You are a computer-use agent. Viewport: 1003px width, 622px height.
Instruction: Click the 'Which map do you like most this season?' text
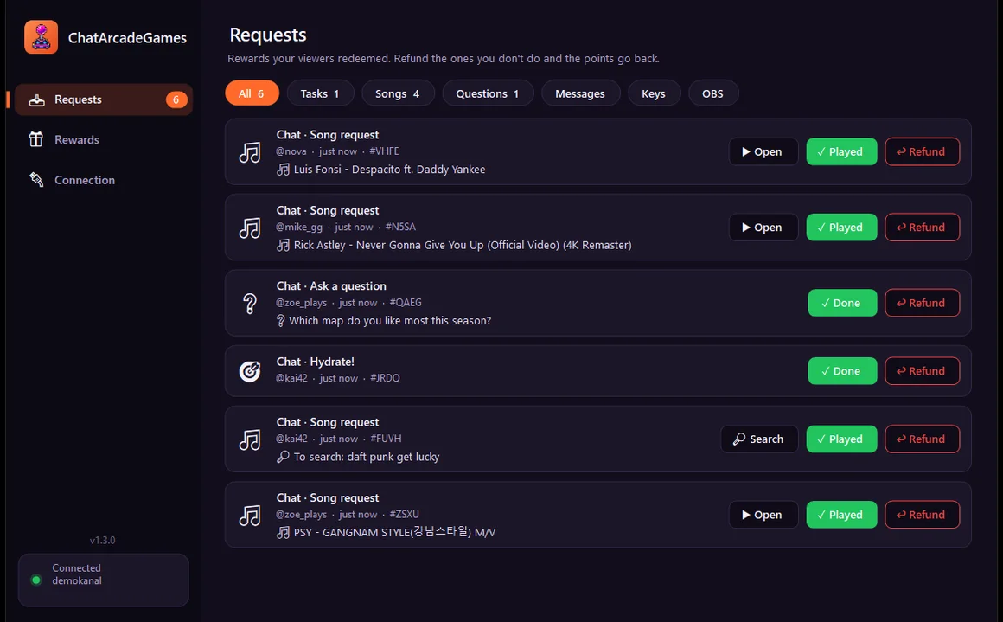click(x=390, y=321)
